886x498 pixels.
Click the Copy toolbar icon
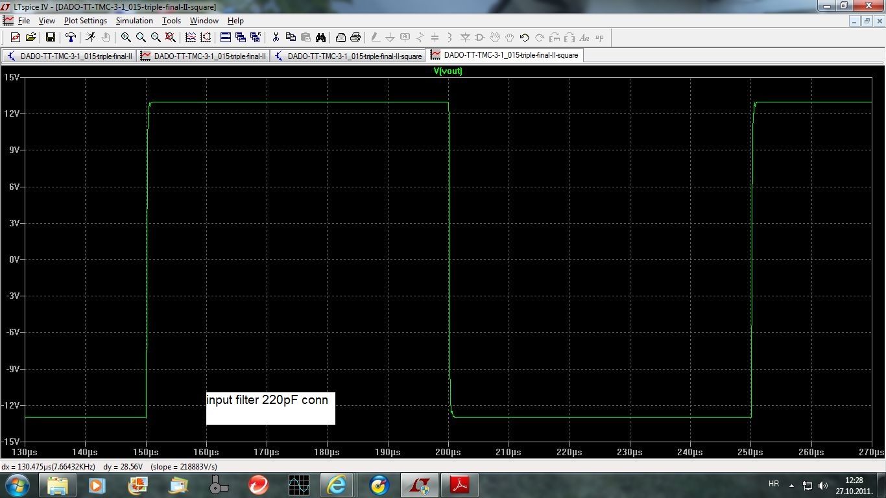291,38
